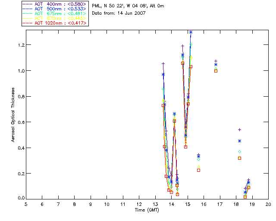Click the isolated yellow triangle marker near 0.25 before hour 16
Screen dimensions: 276x221
(x=198, y=167)
